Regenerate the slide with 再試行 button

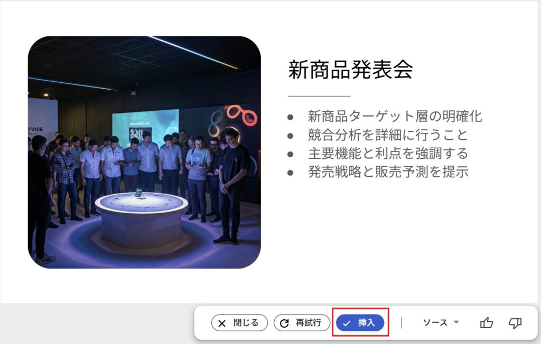coord(302,323)
